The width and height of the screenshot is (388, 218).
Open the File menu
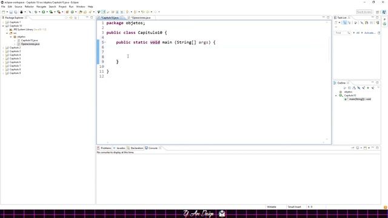(x=3, y=7)
